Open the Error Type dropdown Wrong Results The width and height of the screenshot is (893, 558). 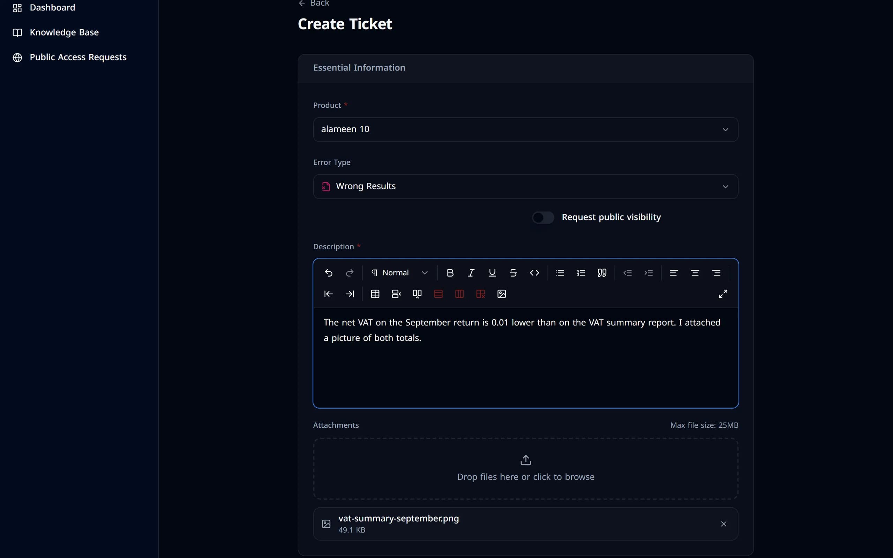pyautogui.click(x=525, y=186)
